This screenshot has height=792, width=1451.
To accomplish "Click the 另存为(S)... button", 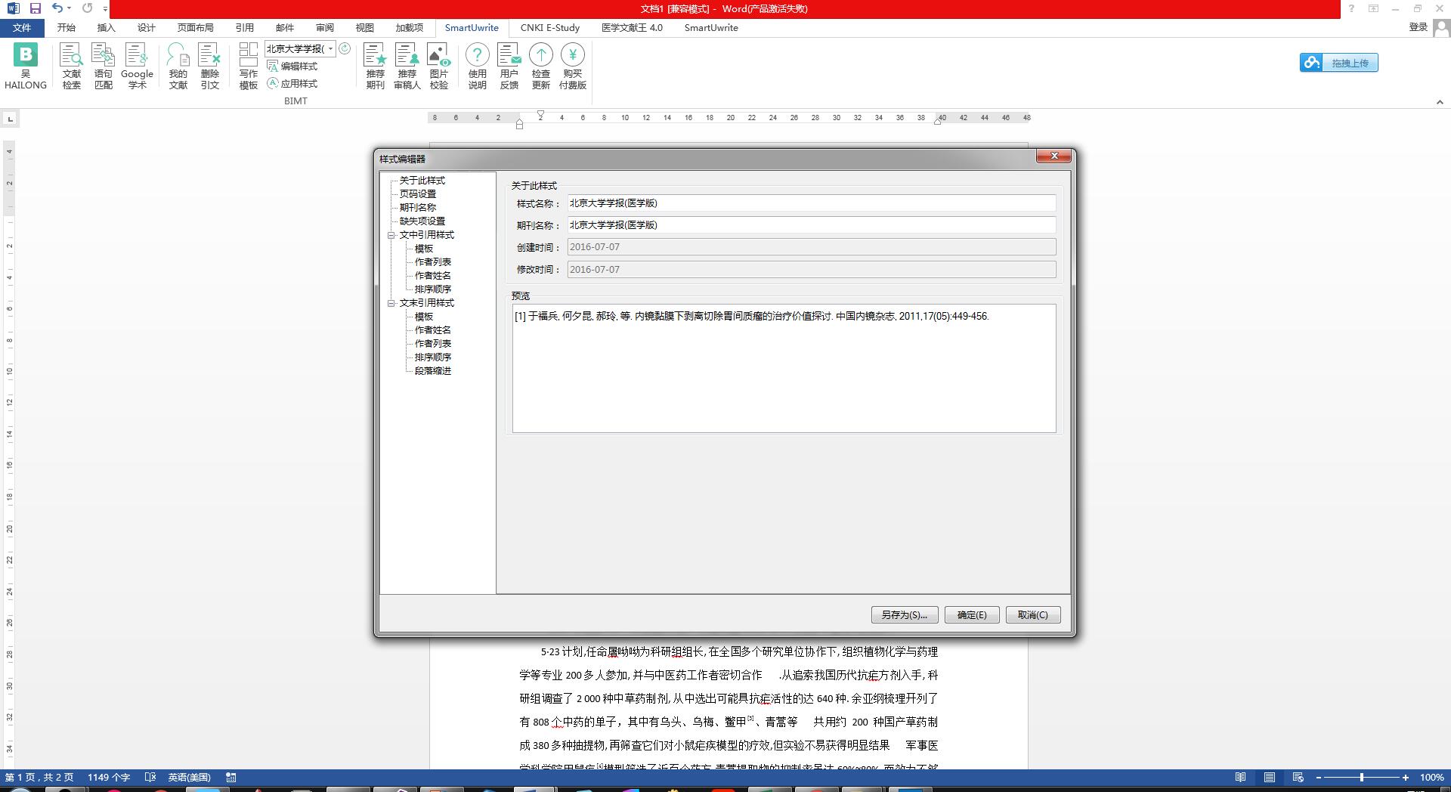I will (905, 614).
